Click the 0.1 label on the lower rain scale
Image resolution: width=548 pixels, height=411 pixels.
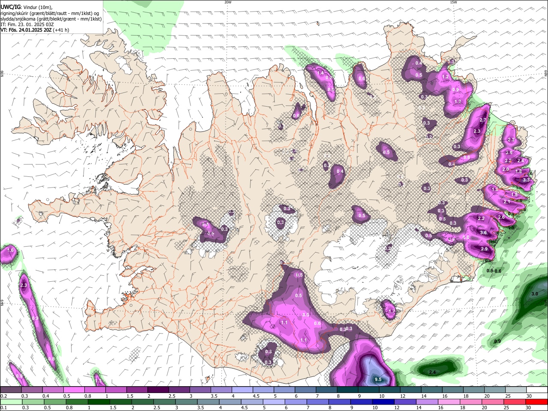pos(3,408)
